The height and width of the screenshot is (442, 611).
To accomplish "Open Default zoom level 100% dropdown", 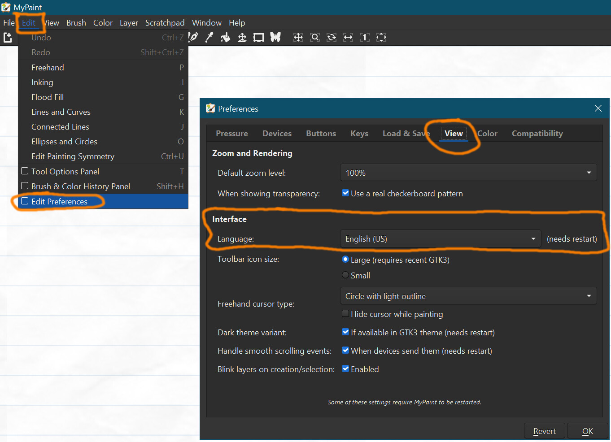I will tap(468, 173).
